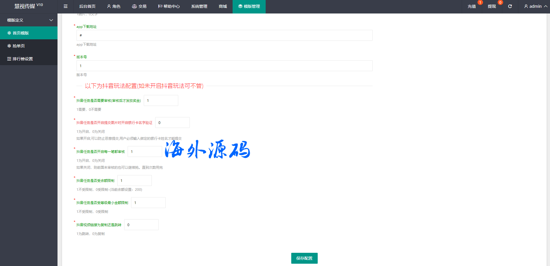550x266 pixels.
Task: Click the 保存配置 button
Action: [304, 258]
